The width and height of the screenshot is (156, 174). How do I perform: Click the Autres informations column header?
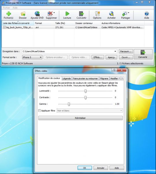pyautogui.click(x=122, y=23)
